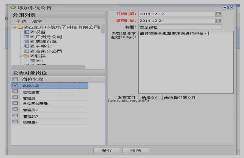Screen dimensions: 244x158
Task: Select the 汉普 tree row
Action: click(40, 32)
